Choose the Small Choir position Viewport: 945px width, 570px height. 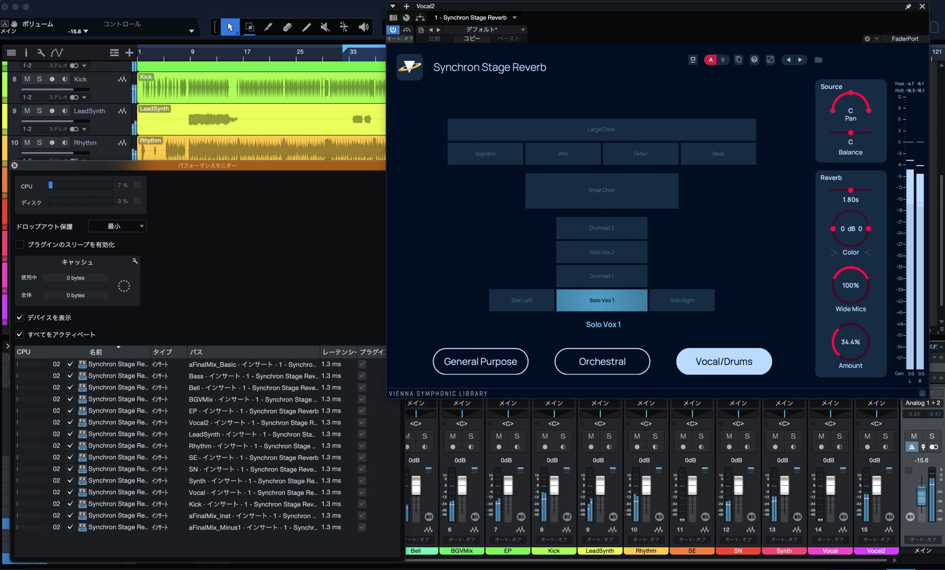click(x=602, y=190)
